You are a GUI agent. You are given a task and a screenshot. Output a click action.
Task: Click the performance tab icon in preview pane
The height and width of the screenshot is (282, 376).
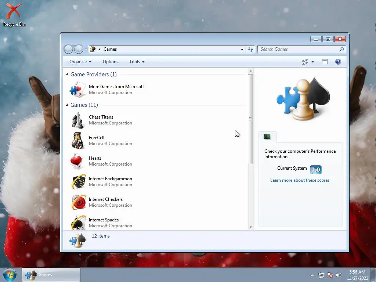point(267,137)
